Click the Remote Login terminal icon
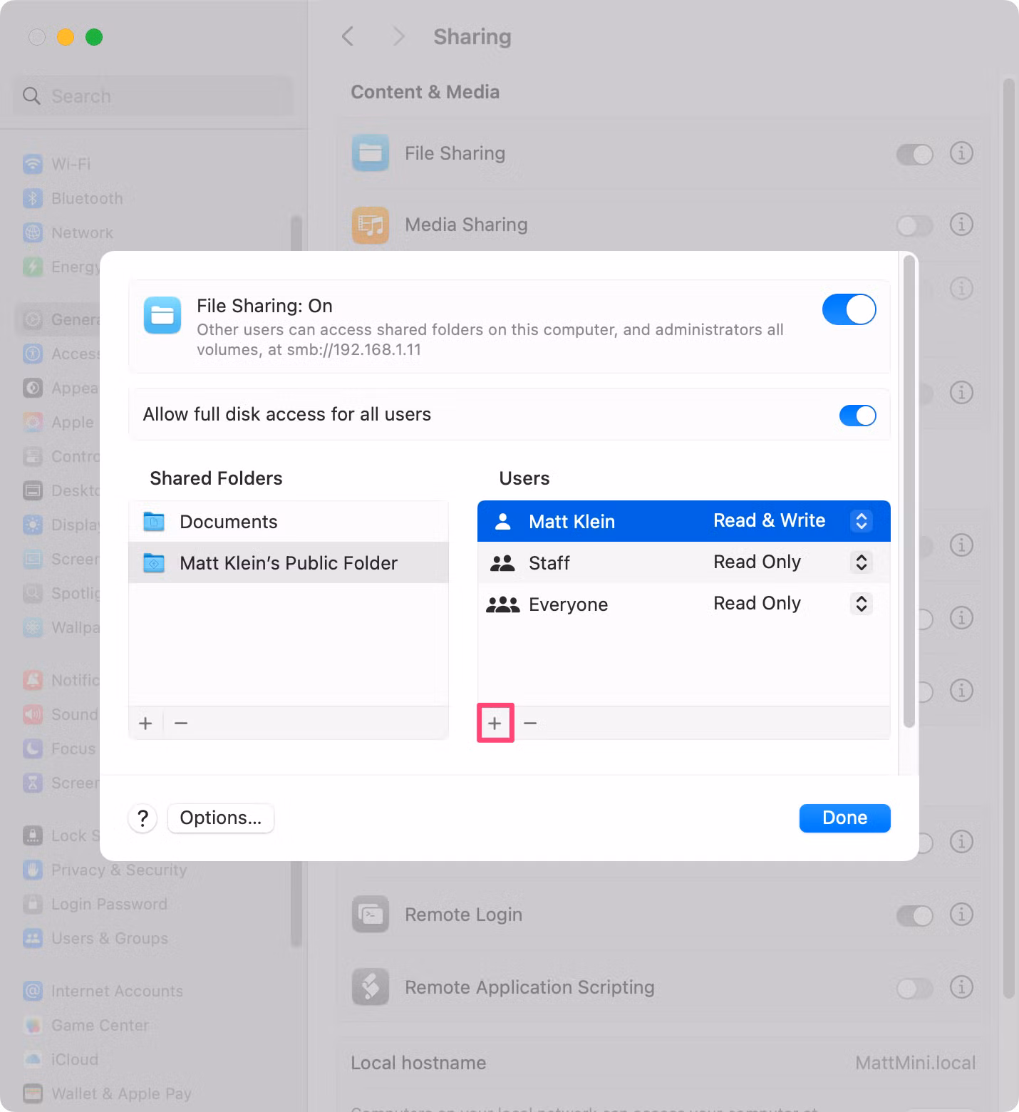This screenshot has height=1112, width=1019. point(371,915)
